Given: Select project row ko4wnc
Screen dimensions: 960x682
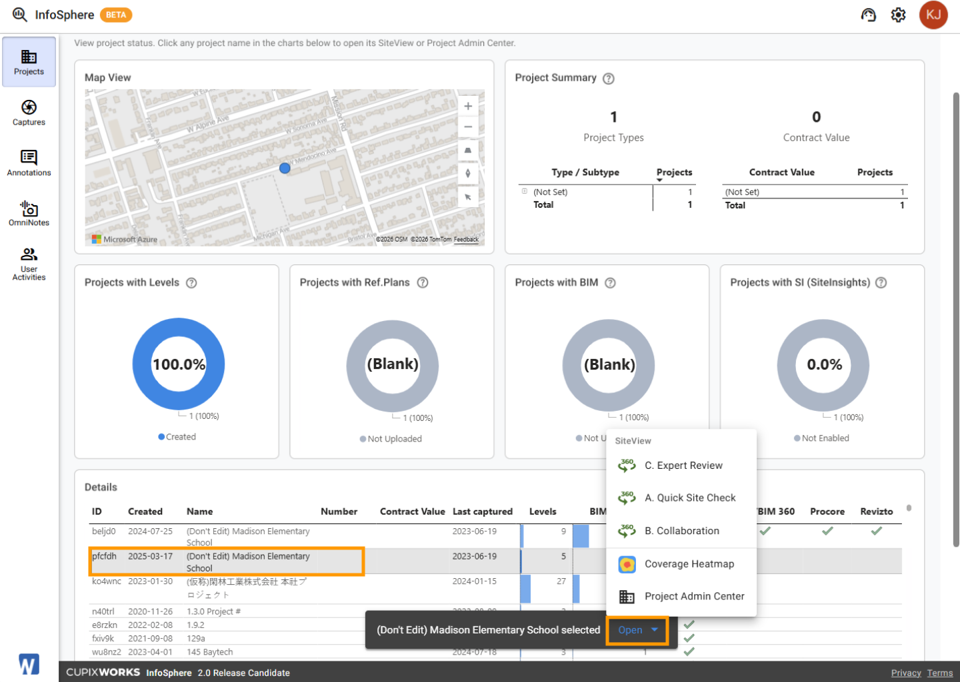Looking at the screenshot, I should point(497,589).
